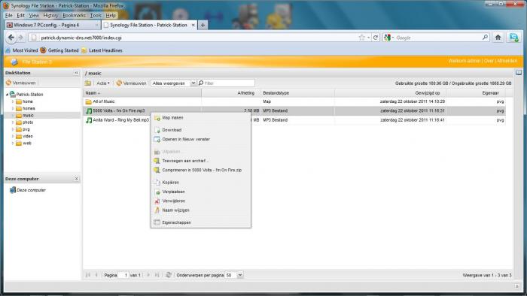Screen dimensions: 527x296
Task: Click the search magnifier in Google box
Action: (x=485, y=38)
